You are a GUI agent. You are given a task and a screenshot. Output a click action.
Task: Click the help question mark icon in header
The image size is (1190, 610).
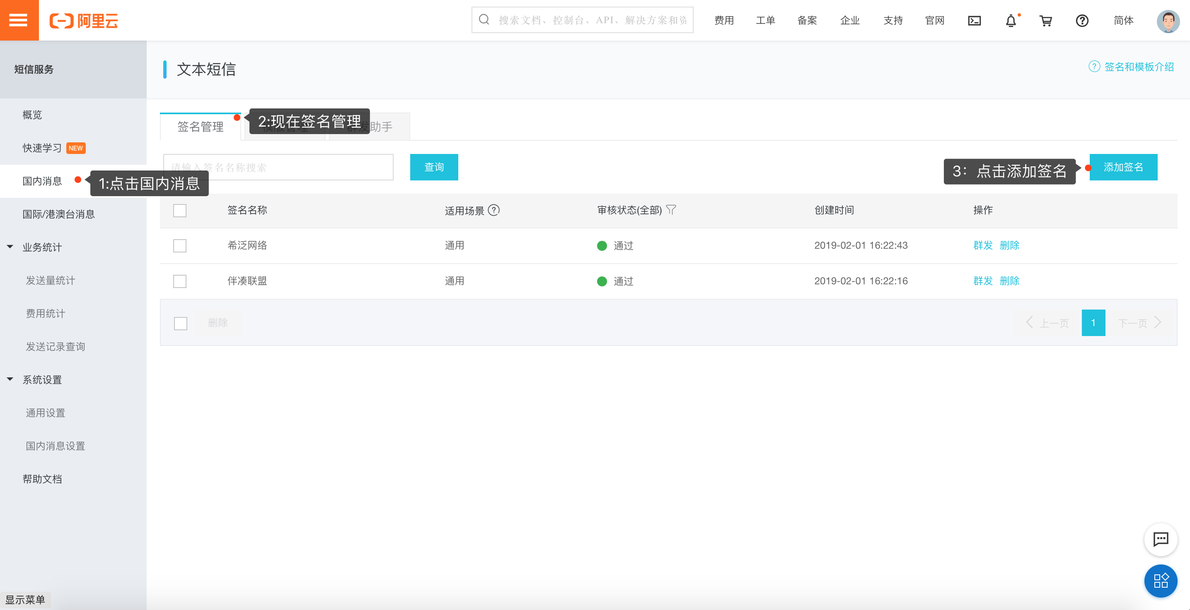tap(1082, 21)
